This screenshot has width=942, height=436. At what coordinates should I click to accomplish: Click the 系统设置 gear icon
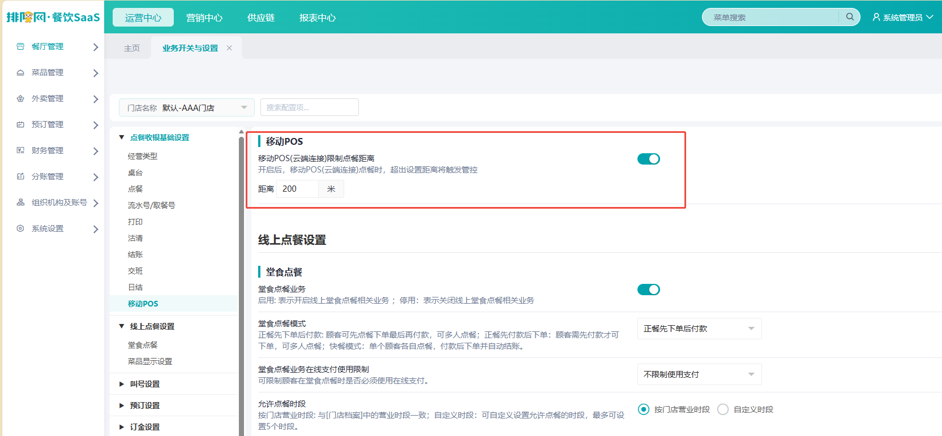[20, 228]
